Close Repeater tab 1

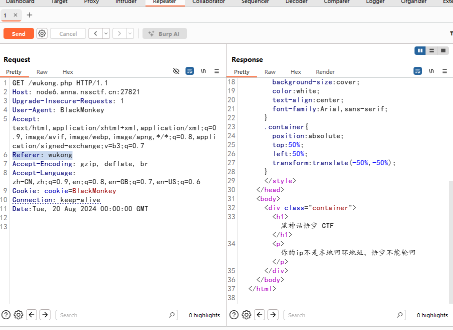tap(15, 15)
